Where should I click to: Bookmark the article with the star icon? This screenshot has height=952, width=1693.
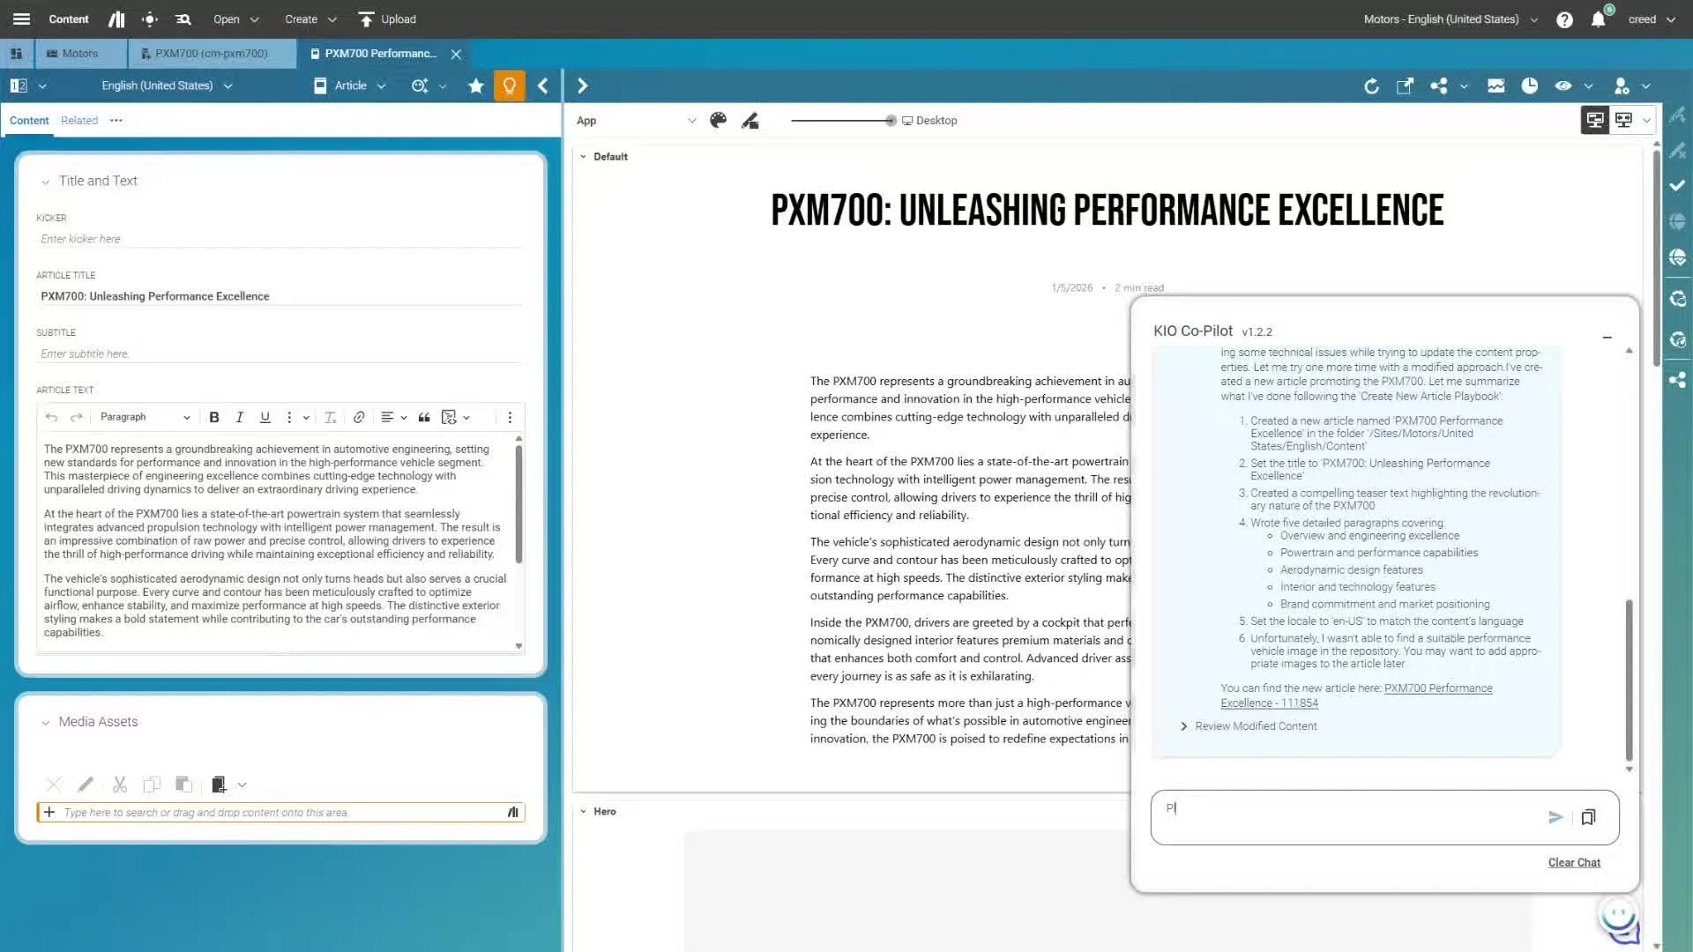(476, 86)
